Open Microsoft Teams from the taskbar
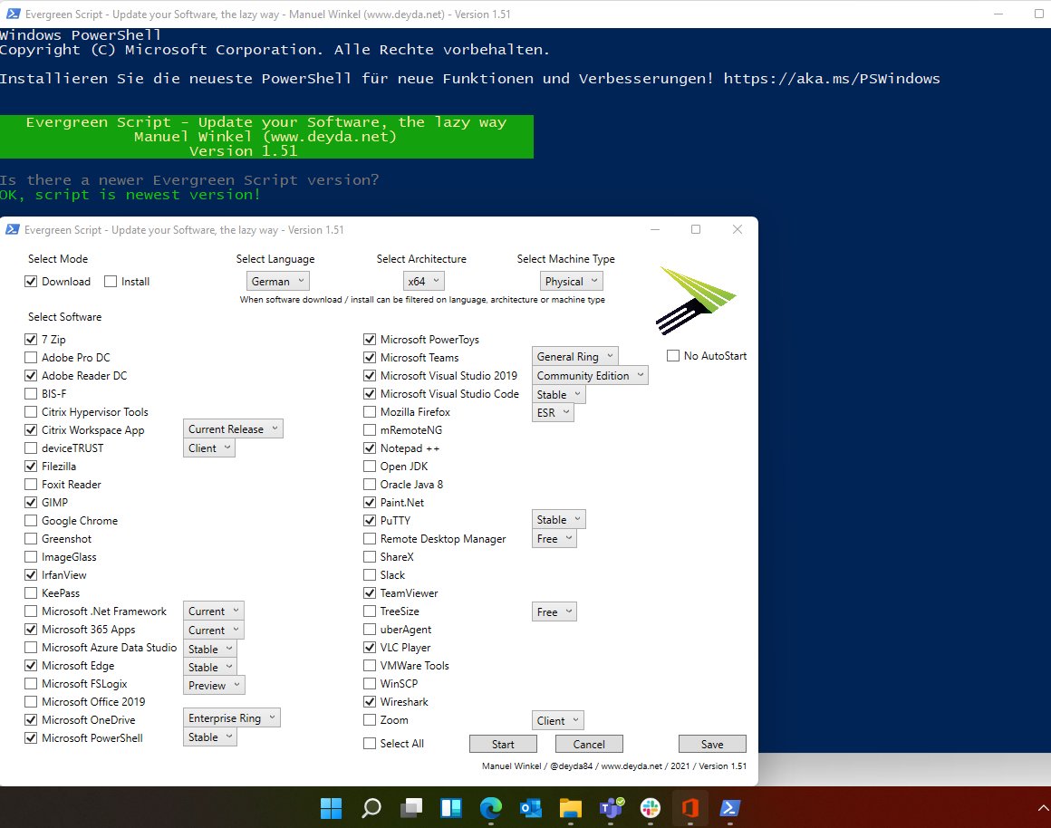The height and width of the screenshot is (828, 1051). coord(610,807)
